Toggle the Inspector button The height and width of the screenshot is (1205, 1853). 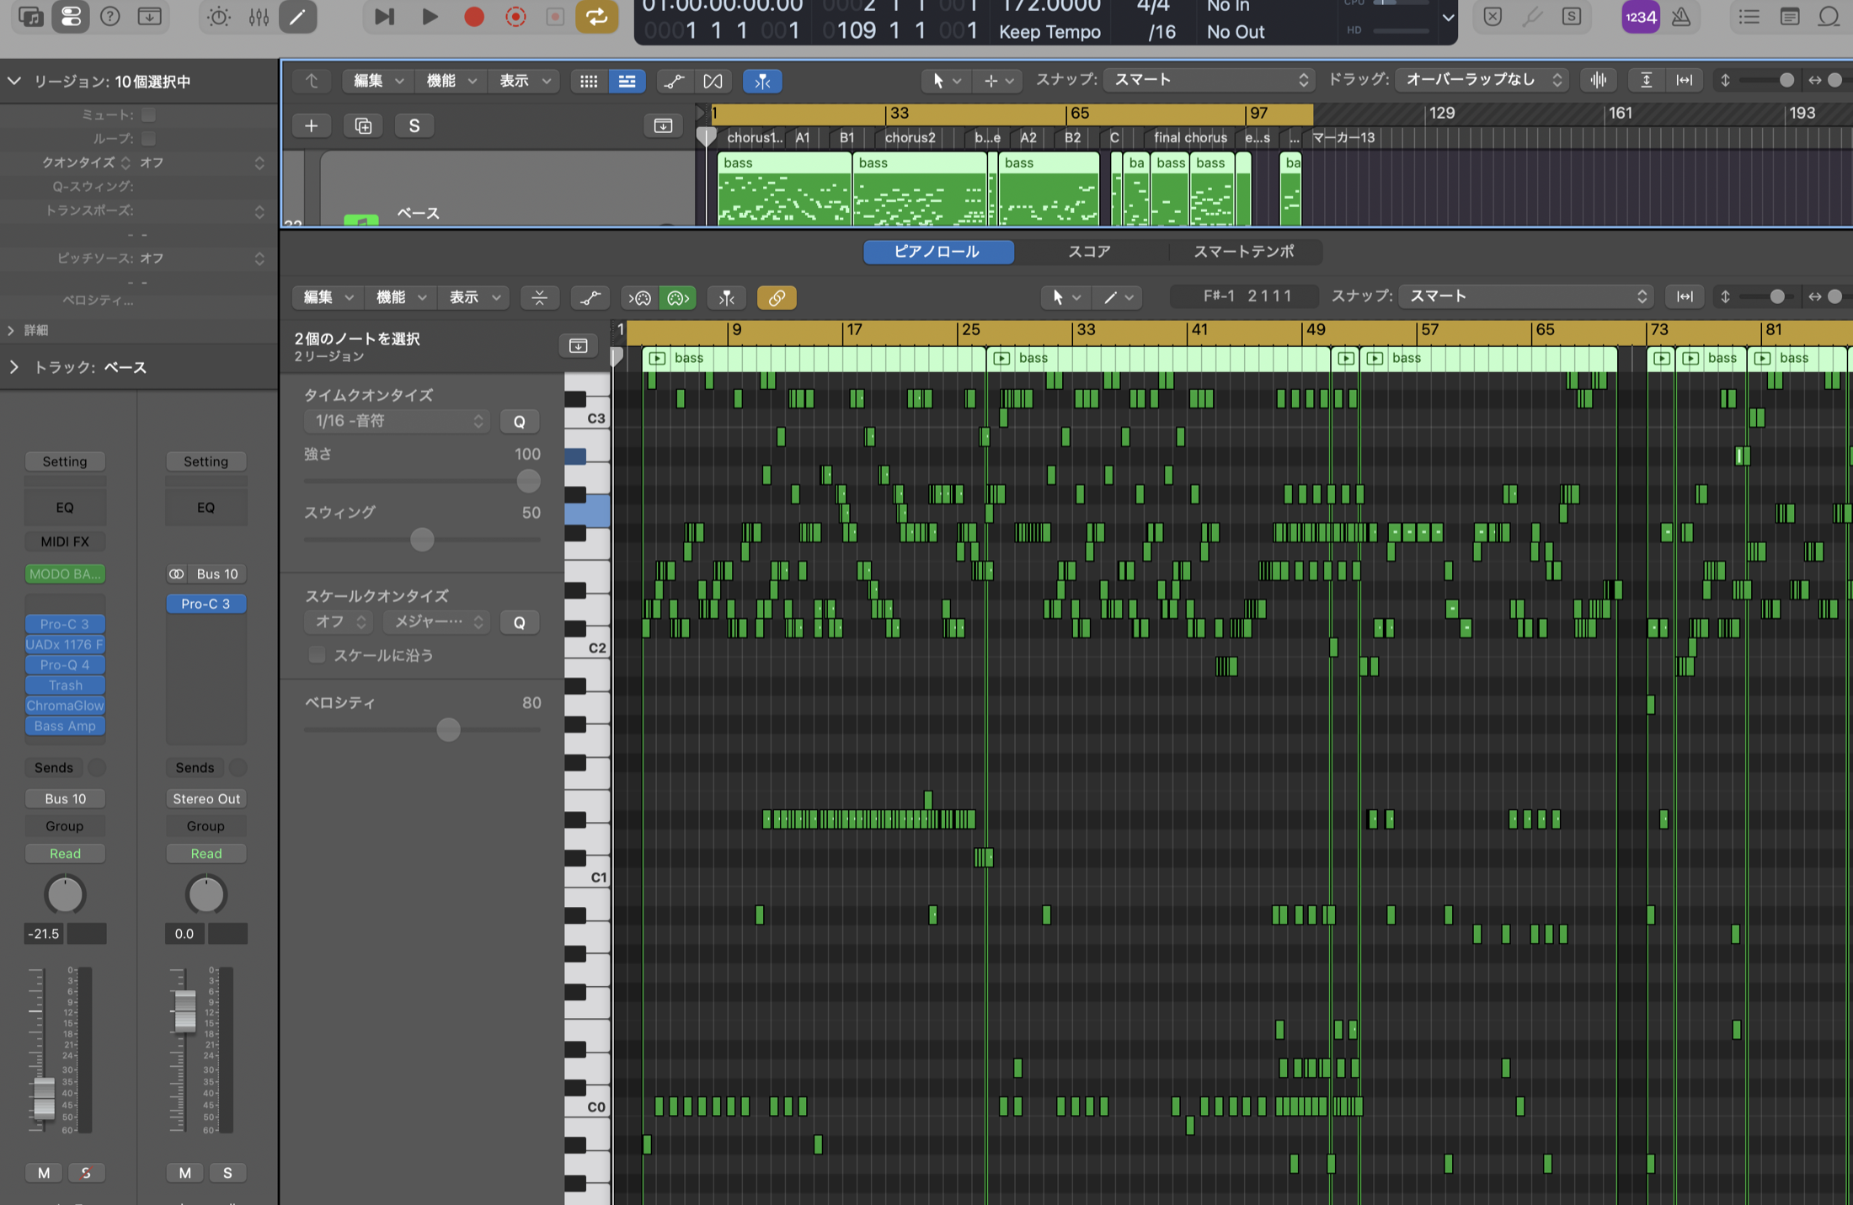click(x=71, y=16)
